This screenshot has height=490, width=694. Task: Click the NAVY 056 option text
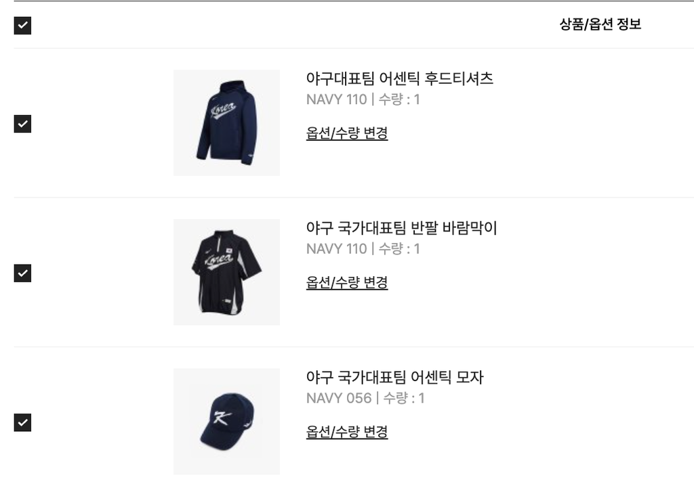click(339, 398)
